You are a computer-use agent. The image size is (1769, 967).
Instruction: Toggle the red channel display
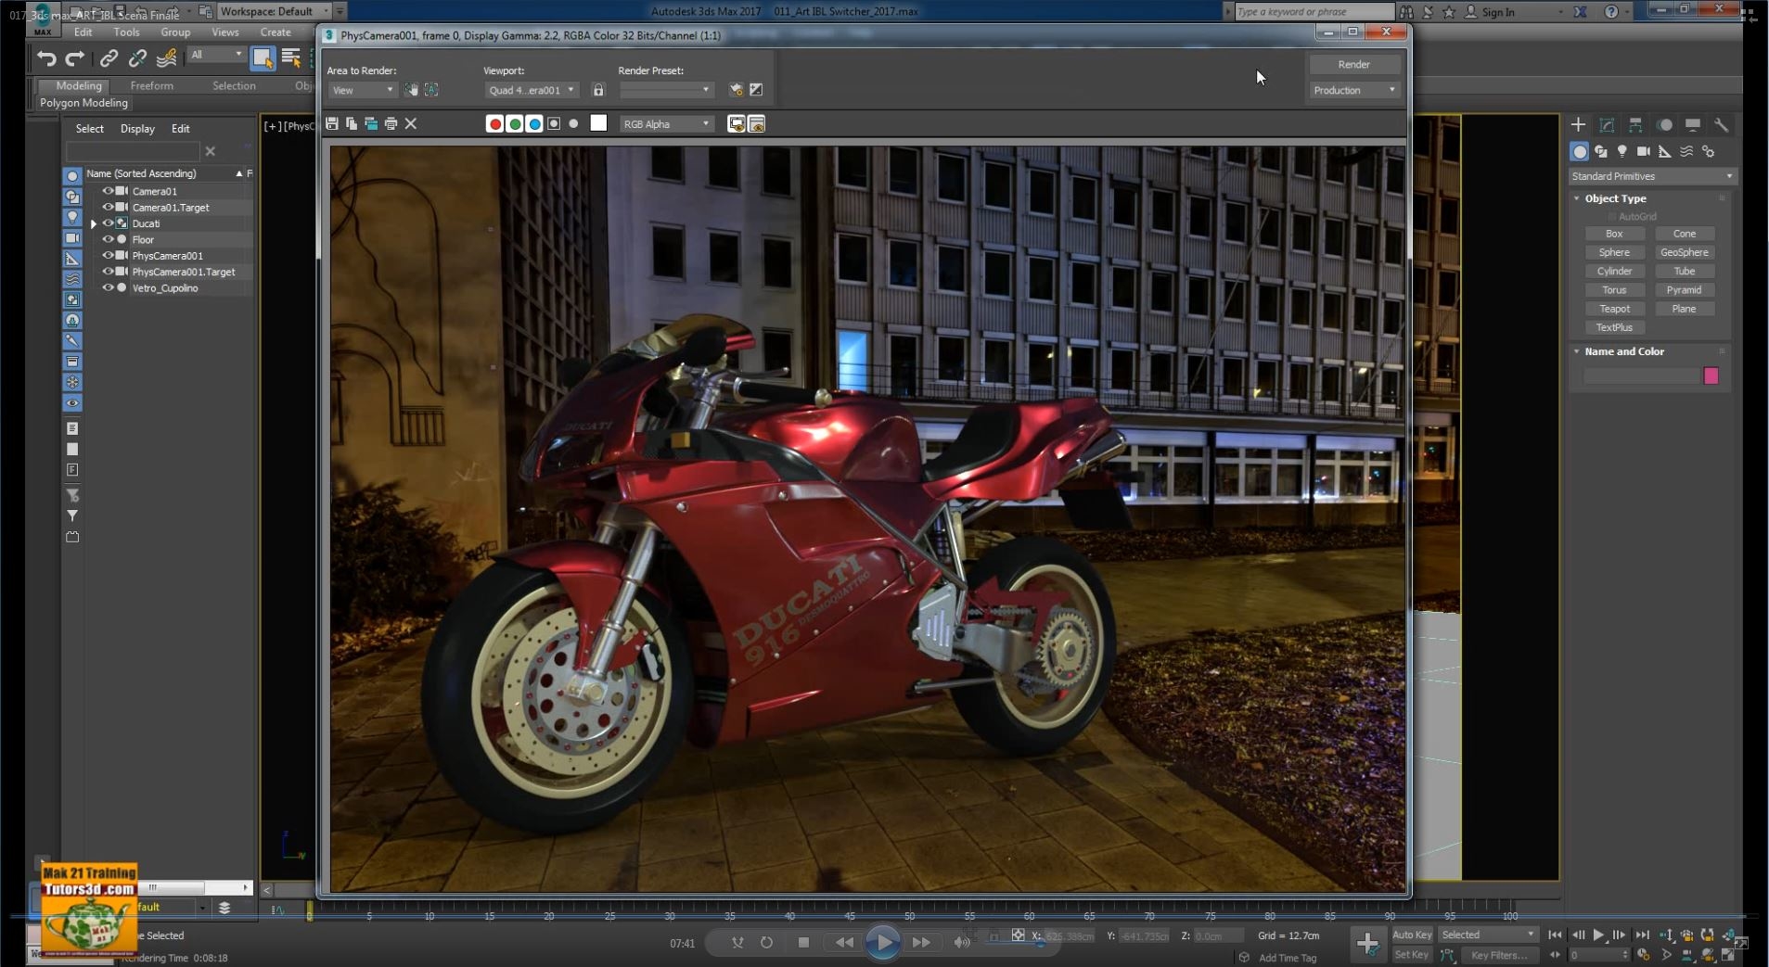pyautogui.click(x=494, y=123)
